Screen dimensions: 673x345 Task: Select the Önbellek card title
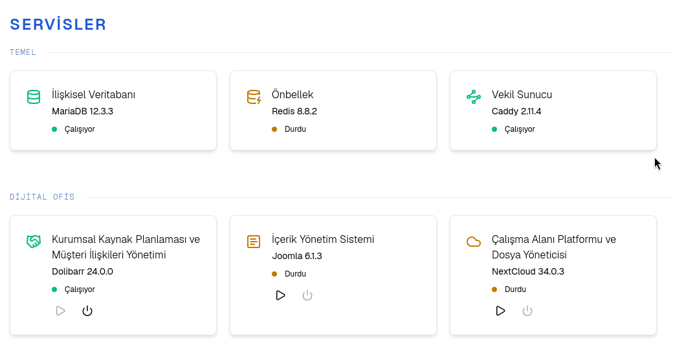(292, 94)
